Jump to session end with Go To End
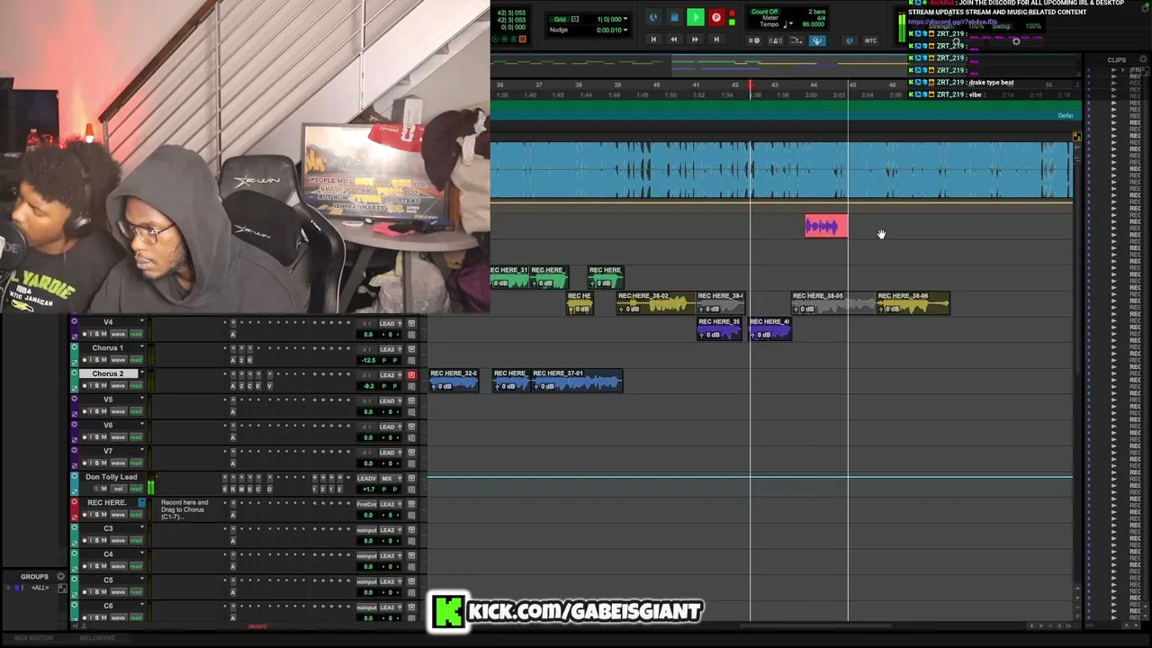Viewport: 1152px width, 648px height. [x=716, y=40]
